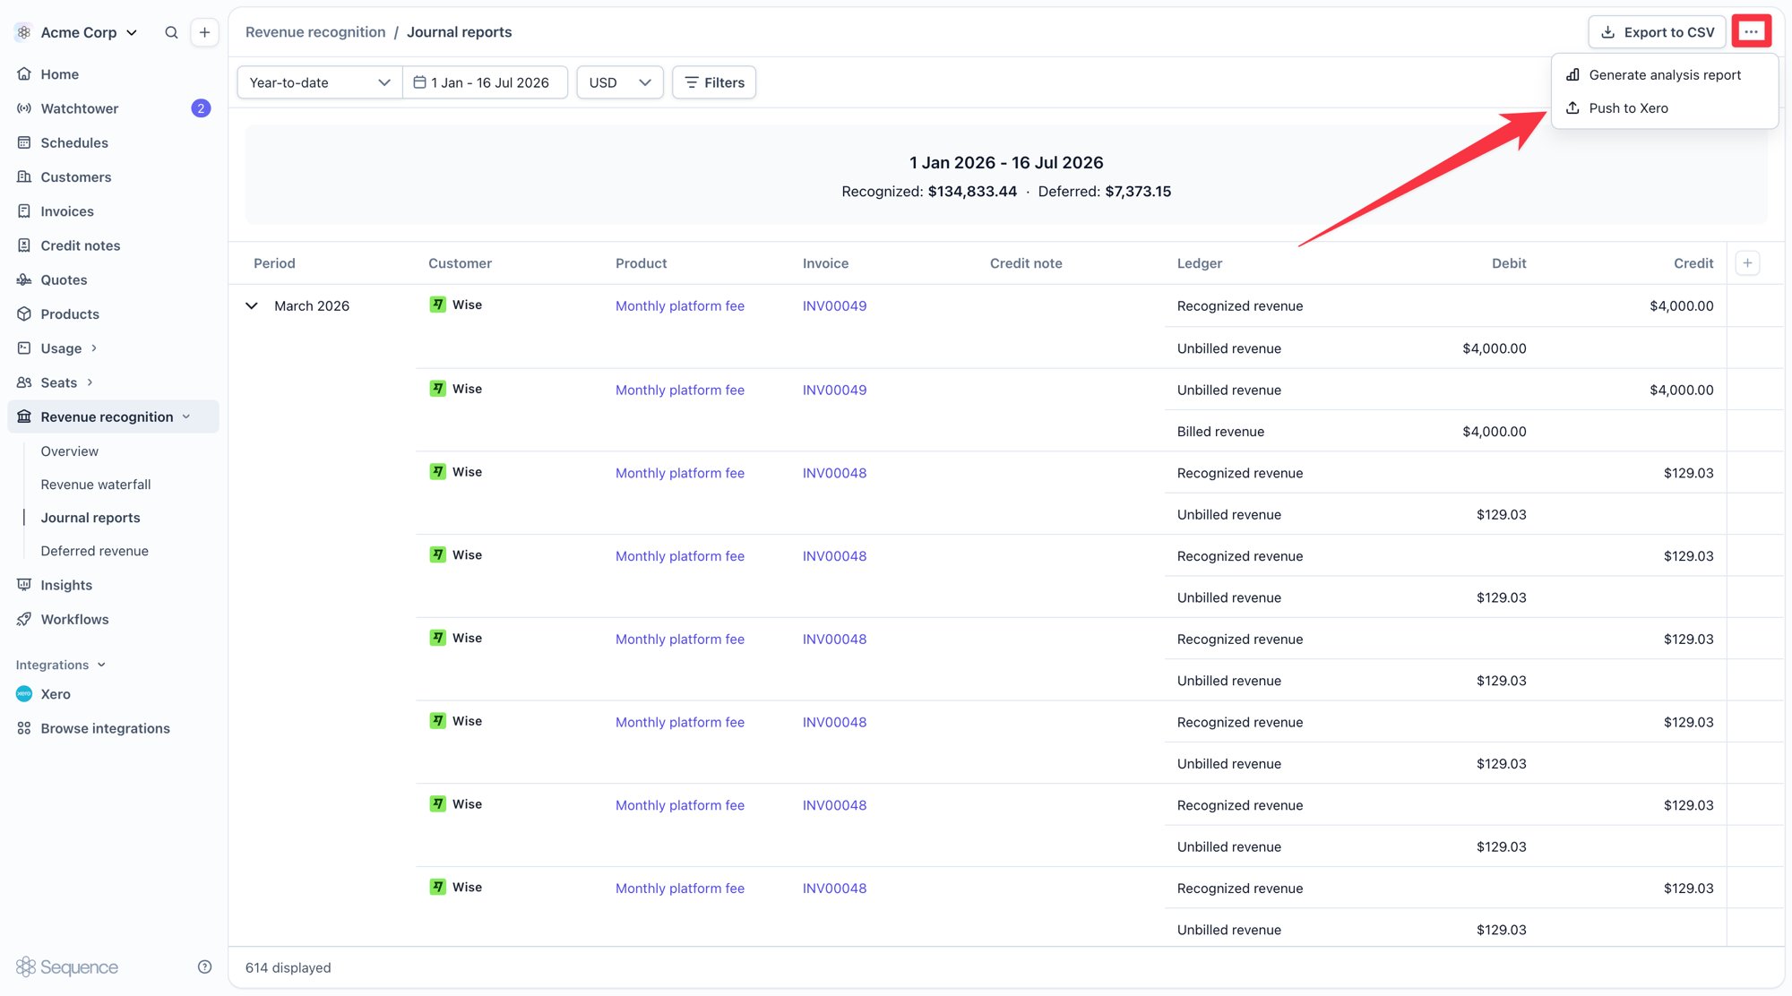
Task: Open the first INV00049 invoice link
Action: point(834,306)
